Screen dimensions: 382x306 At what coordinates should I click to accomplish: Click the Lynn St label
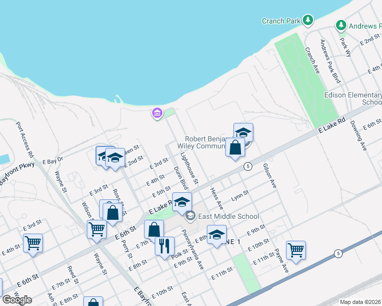click(x=240, y=195)
